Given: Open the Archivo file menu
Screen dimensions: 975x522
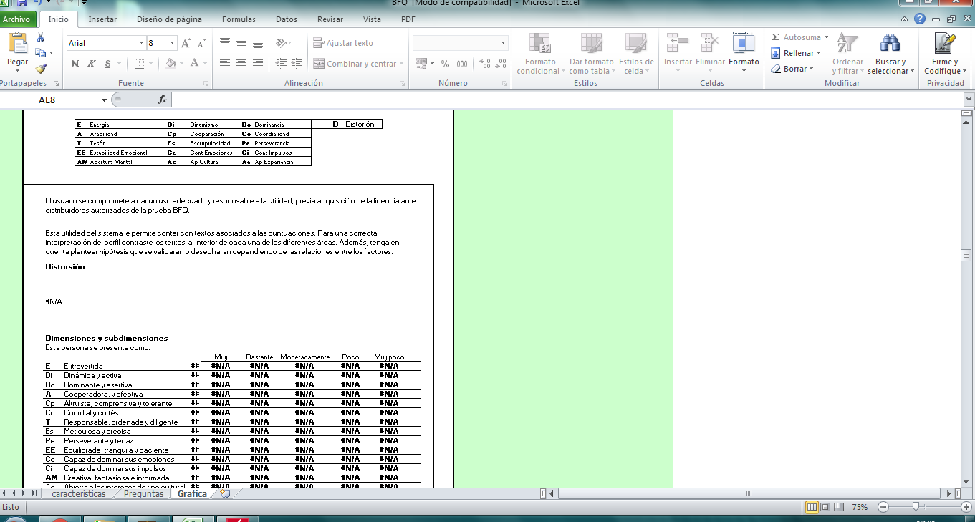Looking at the screenshot, I should pyautogui.click(x=16, y=19).
